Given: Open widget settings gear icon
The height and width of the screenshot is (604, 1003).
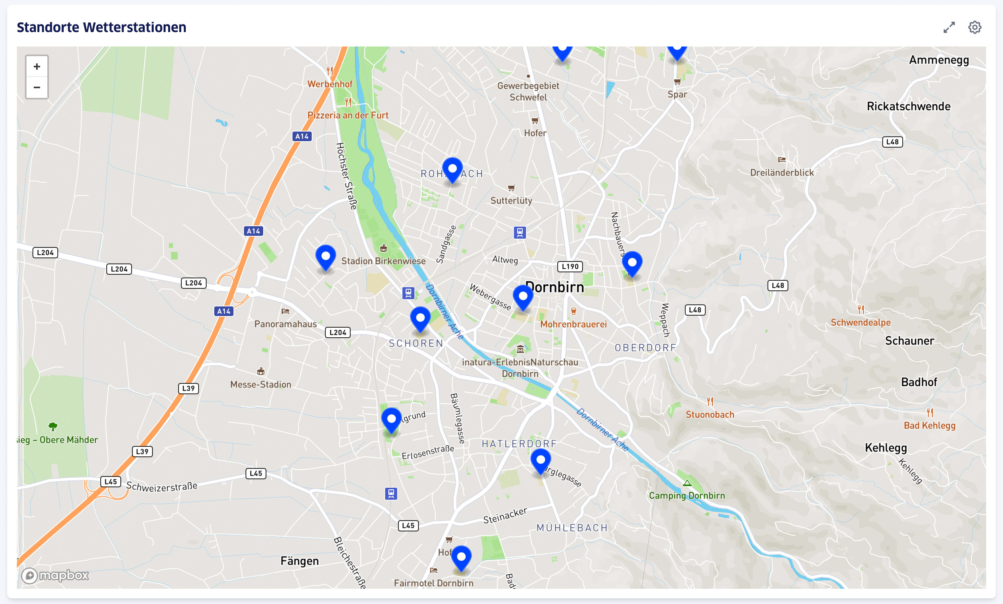Looking at the screenshot, I should (975, 27).
